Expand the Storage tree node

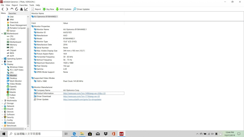(2, 104)
